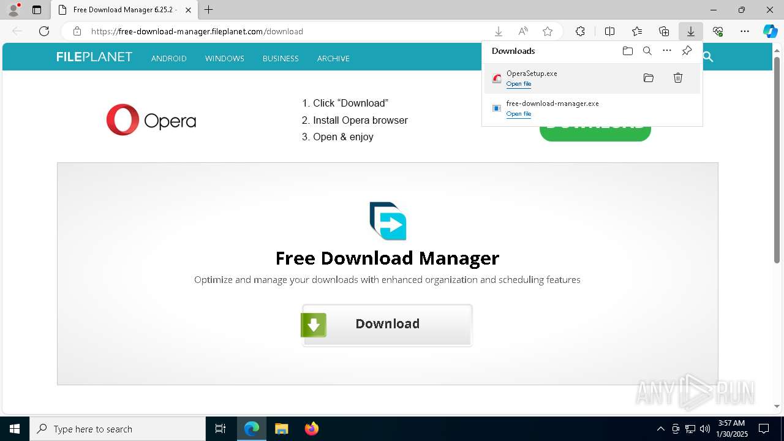The image size is (784, 441).
Task: Open file link for free-download-manager.exe
Action: (519, 114)
